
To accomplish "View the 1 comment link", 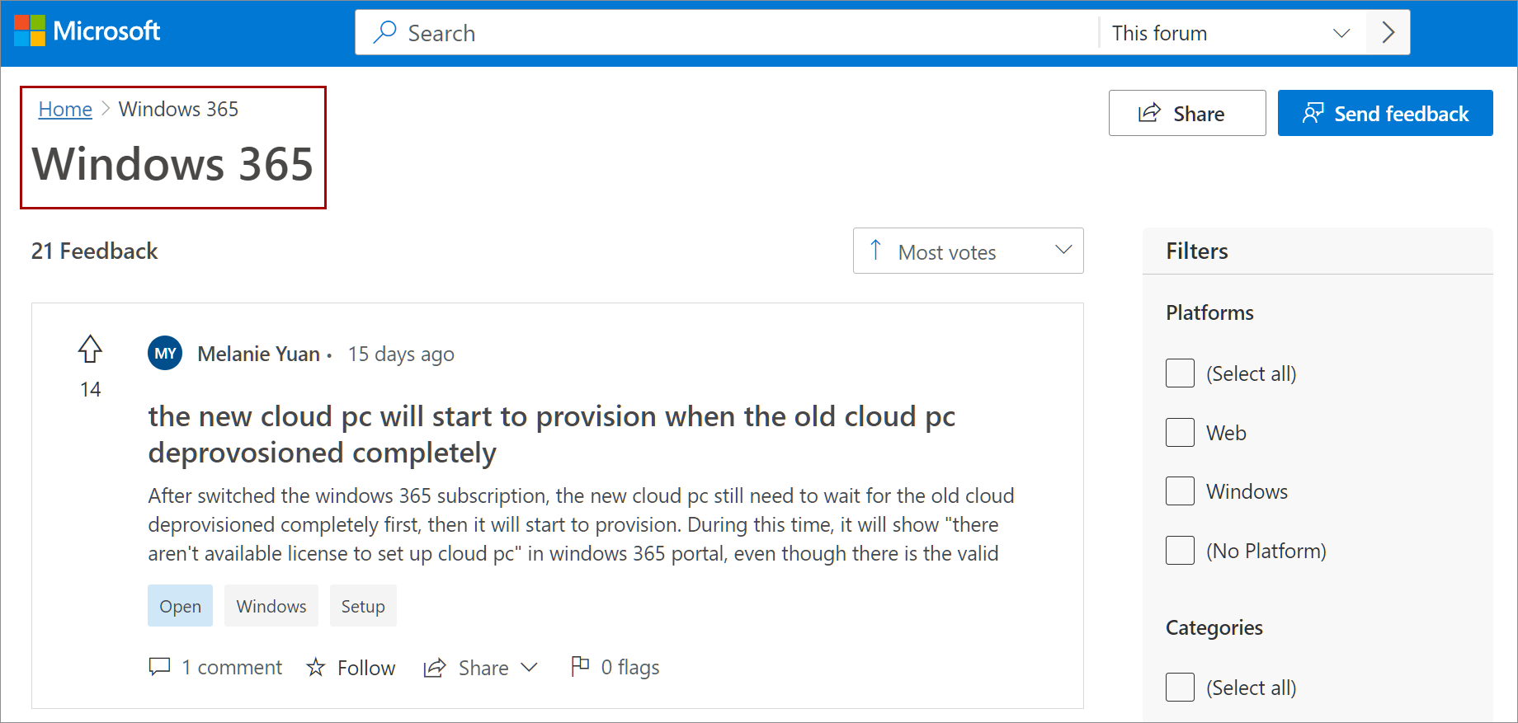I will (x=232, y=667).
